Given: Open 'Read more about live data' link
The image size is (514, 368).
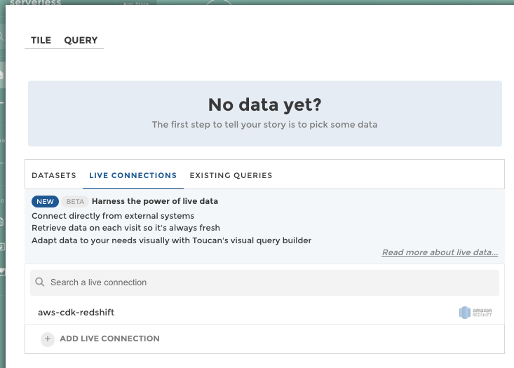Looking at the screenshot, I should (440, 252).
